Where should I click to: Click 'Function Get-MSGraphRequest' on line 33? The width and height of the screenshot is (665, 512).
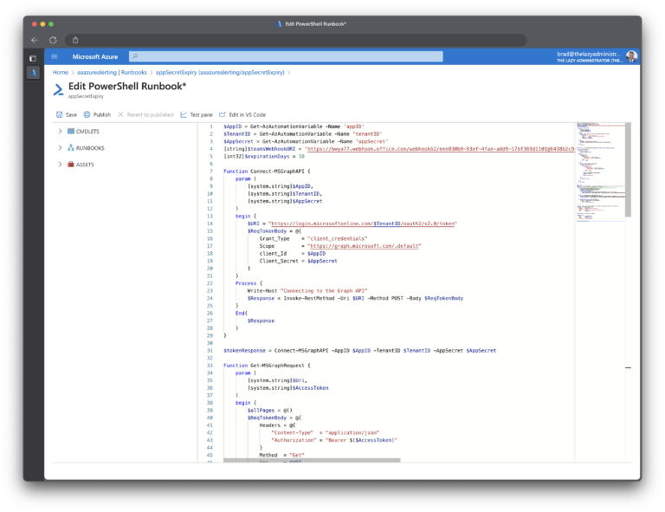264,366
